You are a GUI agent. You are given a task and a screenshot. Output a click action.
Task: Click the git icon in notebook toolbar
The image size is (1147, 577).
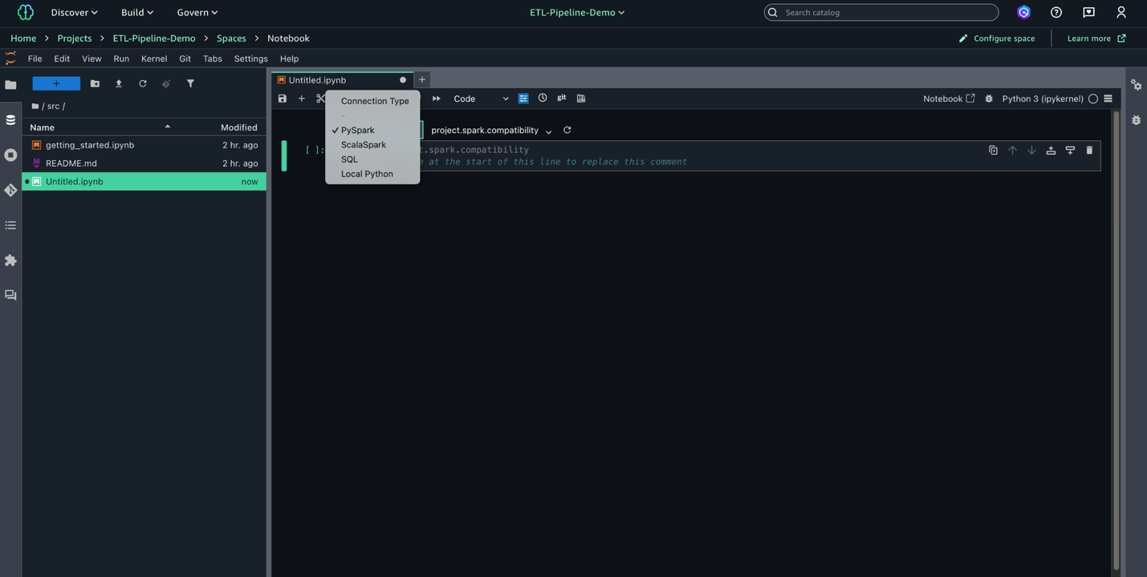click(562, 98)
